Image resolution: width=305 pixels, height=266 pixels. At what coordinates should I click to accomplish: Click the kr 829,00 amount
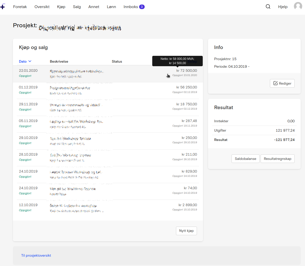coord(189,171)
